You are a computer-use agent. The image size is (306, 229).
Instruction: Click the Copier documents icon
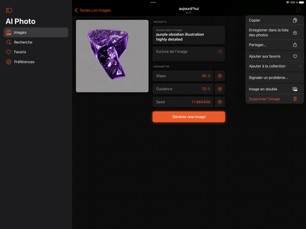tap(295, 20)
